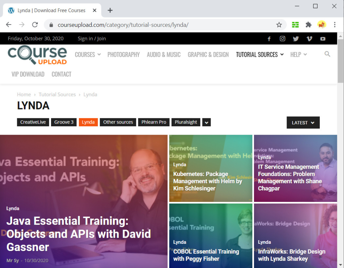Click author name Mr Sy
The image size is (344, 268).
coord(12,261)
